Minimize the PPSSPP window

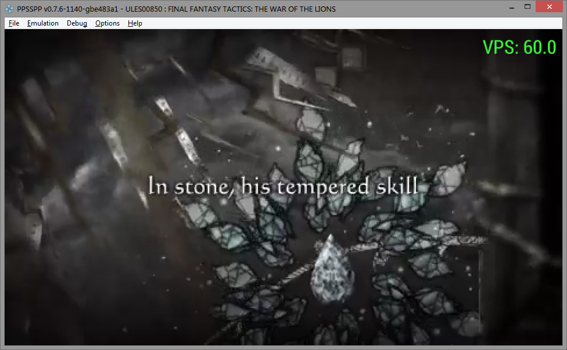click(511, 7)
